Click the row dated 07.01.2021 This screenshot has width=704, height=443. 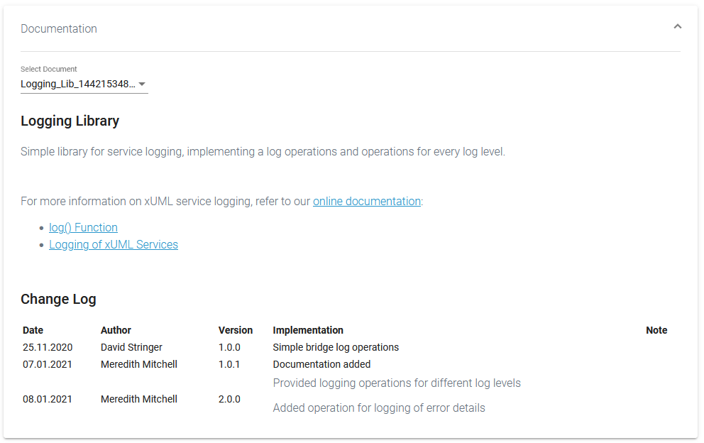click(x=48, y=364)
